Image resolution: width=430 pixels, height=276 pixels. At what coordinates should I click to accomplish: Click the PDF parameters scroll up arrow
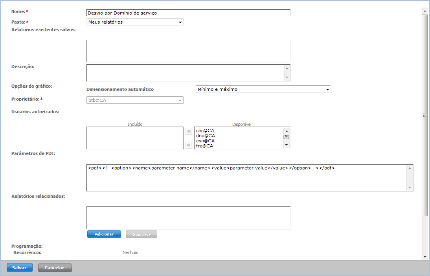click(410, 168)
